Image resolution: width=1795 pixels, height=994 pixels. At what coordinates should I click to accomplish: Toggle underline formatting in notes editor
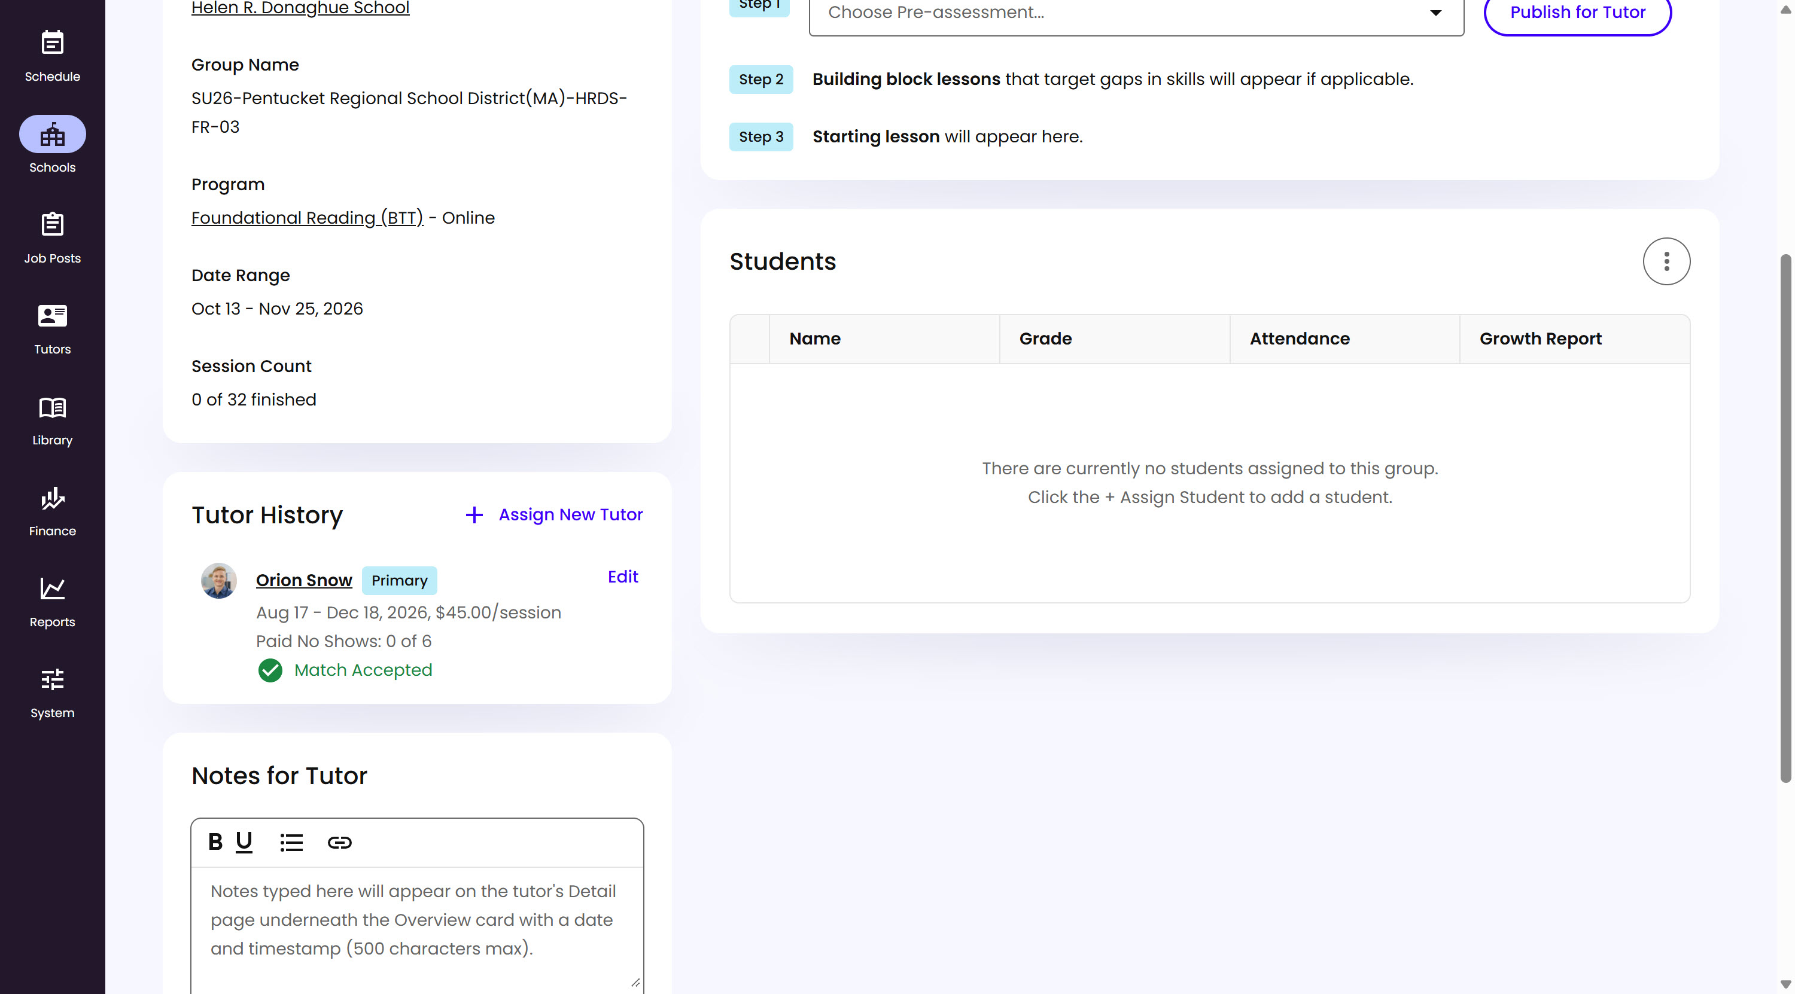[244, 842]
